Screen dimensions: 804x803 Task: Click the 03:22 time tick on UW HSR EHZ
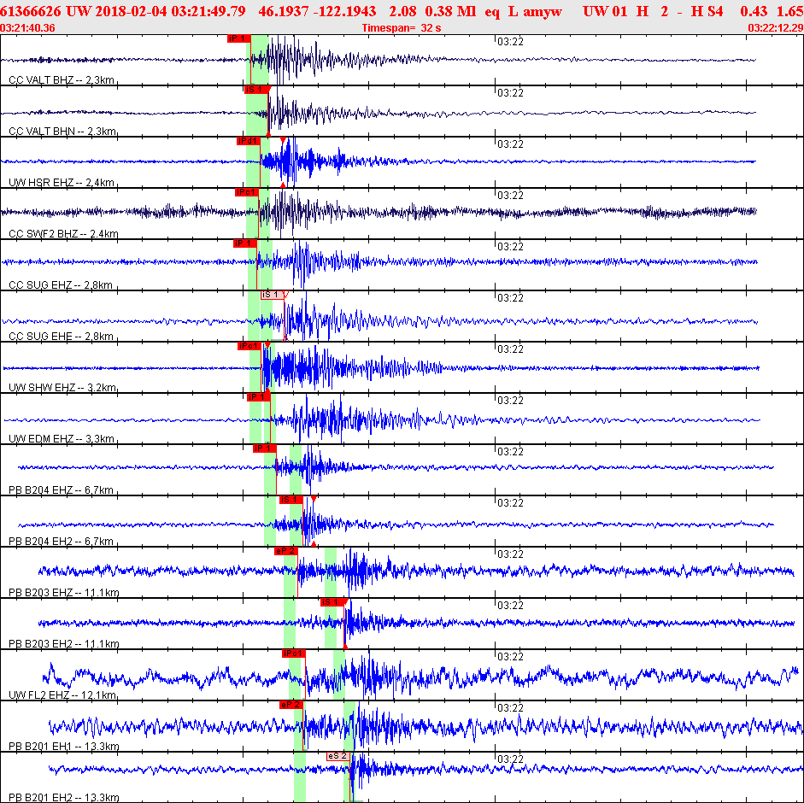coord(510,144)
